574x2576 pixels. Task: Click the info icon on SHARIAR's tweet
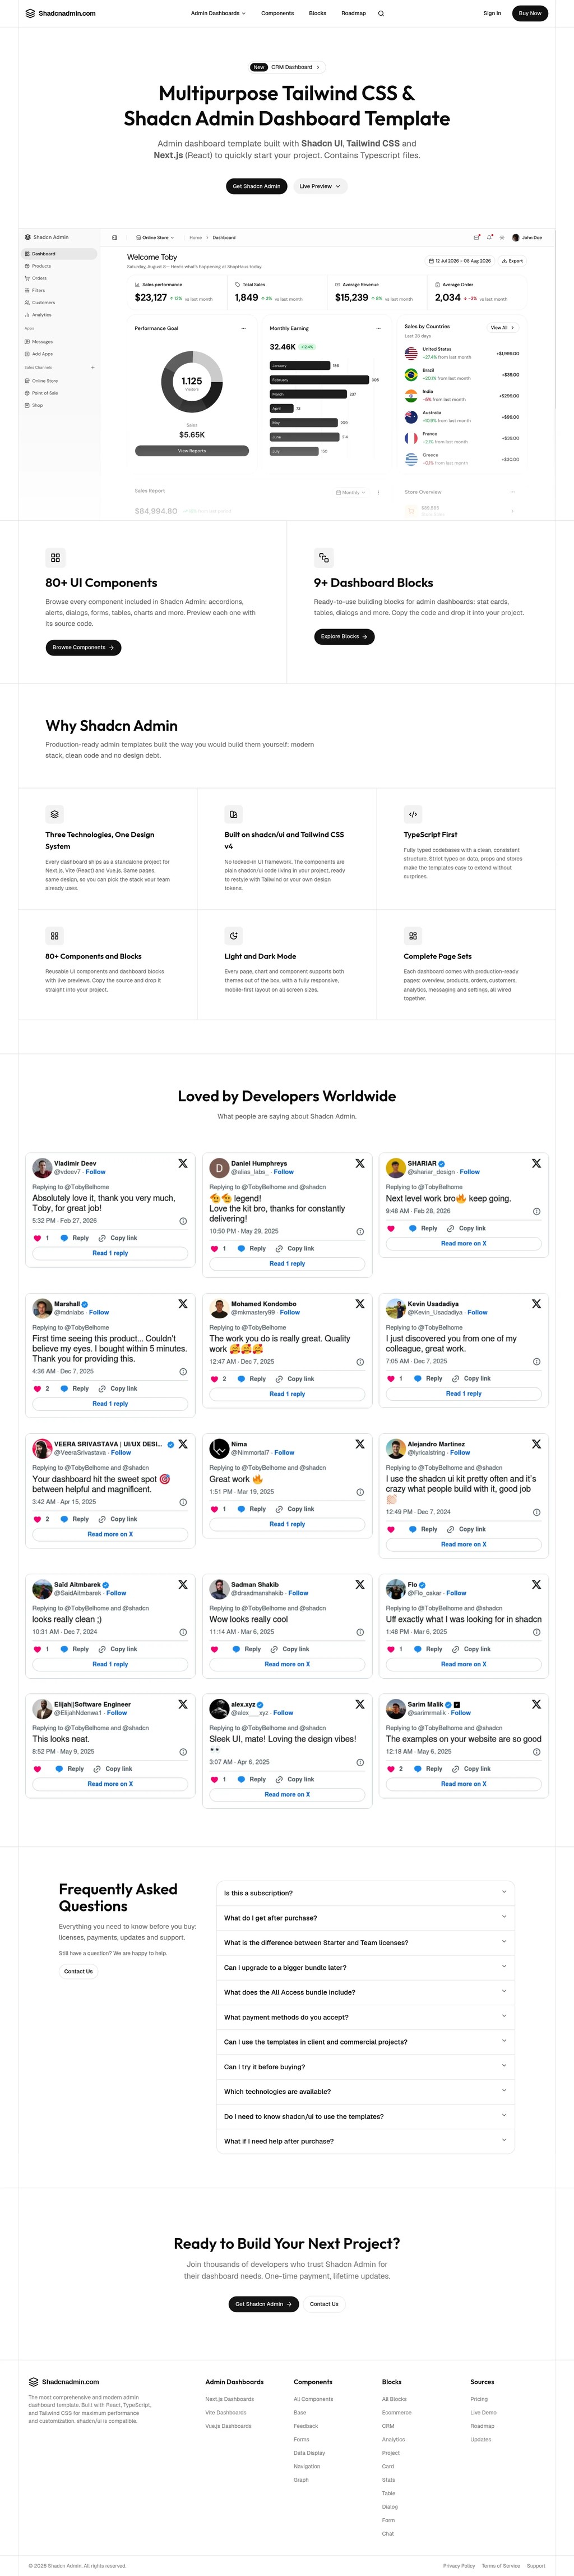tap(536, 1211)
